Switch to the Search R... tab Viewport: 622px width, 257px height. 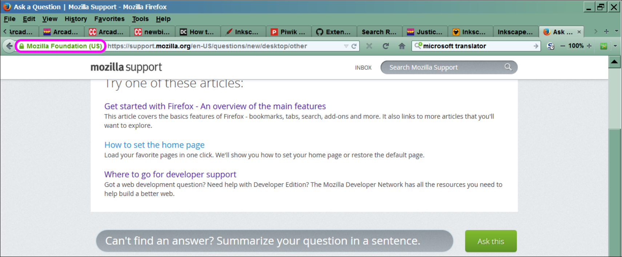(x=380, y=32)
